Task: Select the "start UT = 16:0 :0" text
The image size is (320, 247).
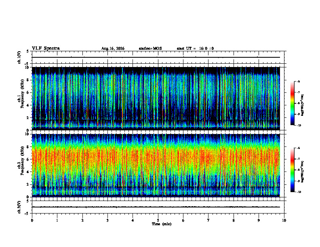Action: click(x=195, y=48)
